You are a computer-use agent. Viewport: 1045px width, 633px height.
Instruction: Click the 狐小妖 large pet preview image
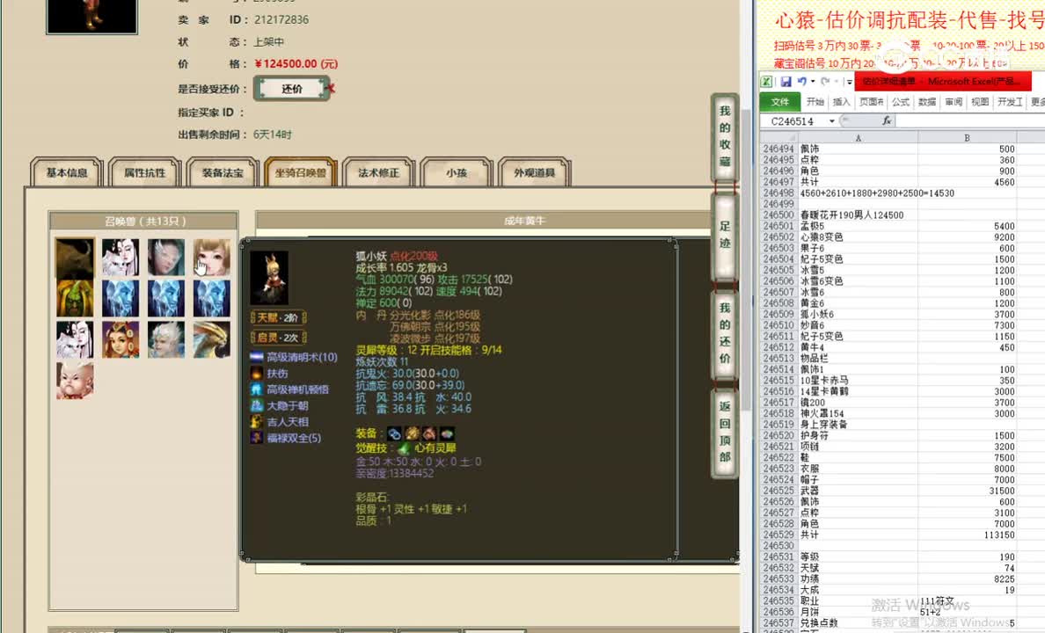(269, 277)
